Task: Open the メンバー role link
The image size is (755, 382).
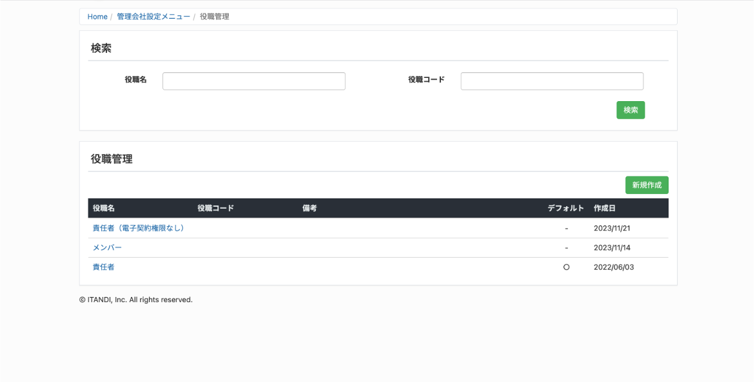Action: pyautogui.click(x=108, y=248)
